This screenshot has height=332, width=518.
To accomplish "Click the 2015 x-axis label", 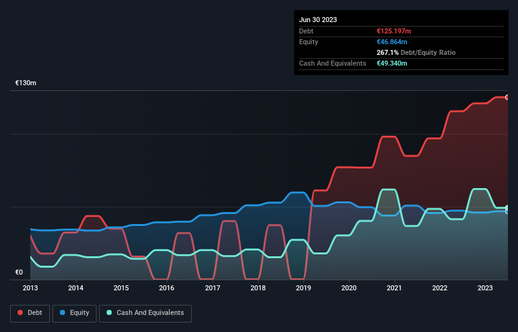I will click(121, 288).
